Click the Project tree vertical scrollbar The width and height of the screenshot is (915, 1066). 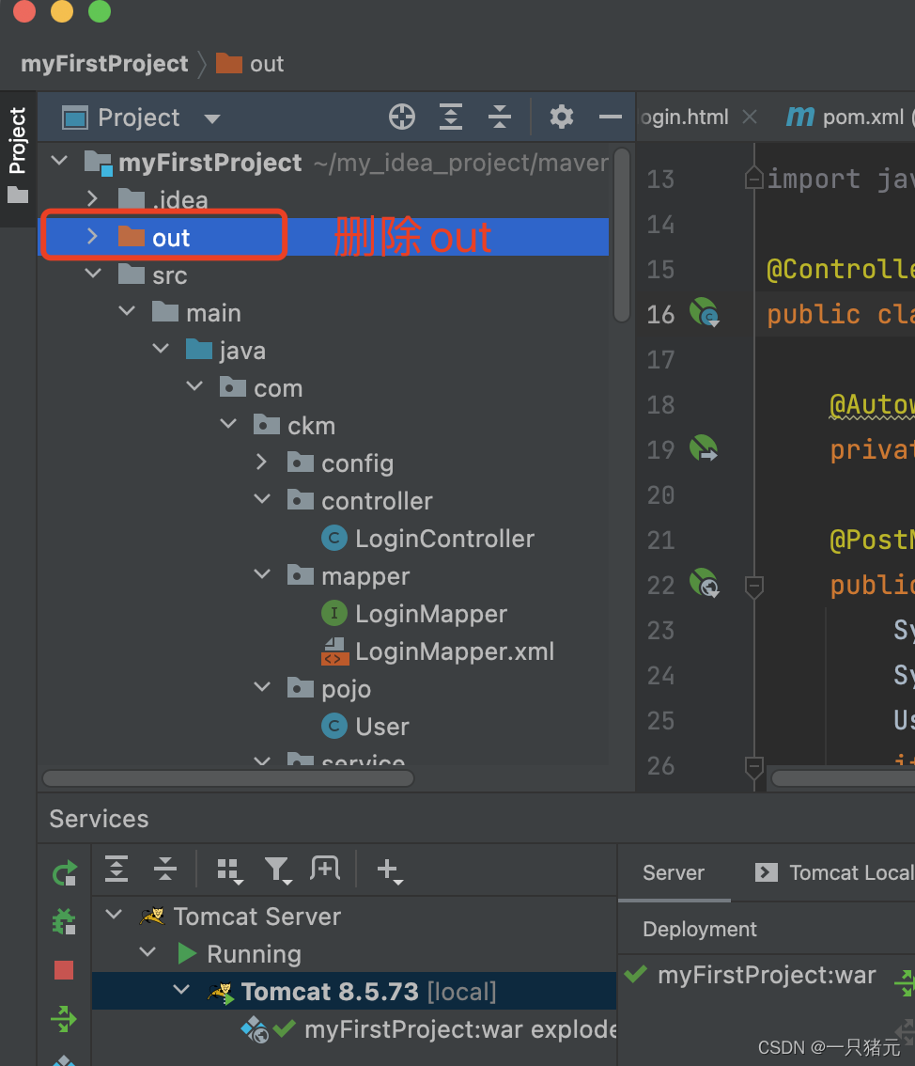point(622,235)
